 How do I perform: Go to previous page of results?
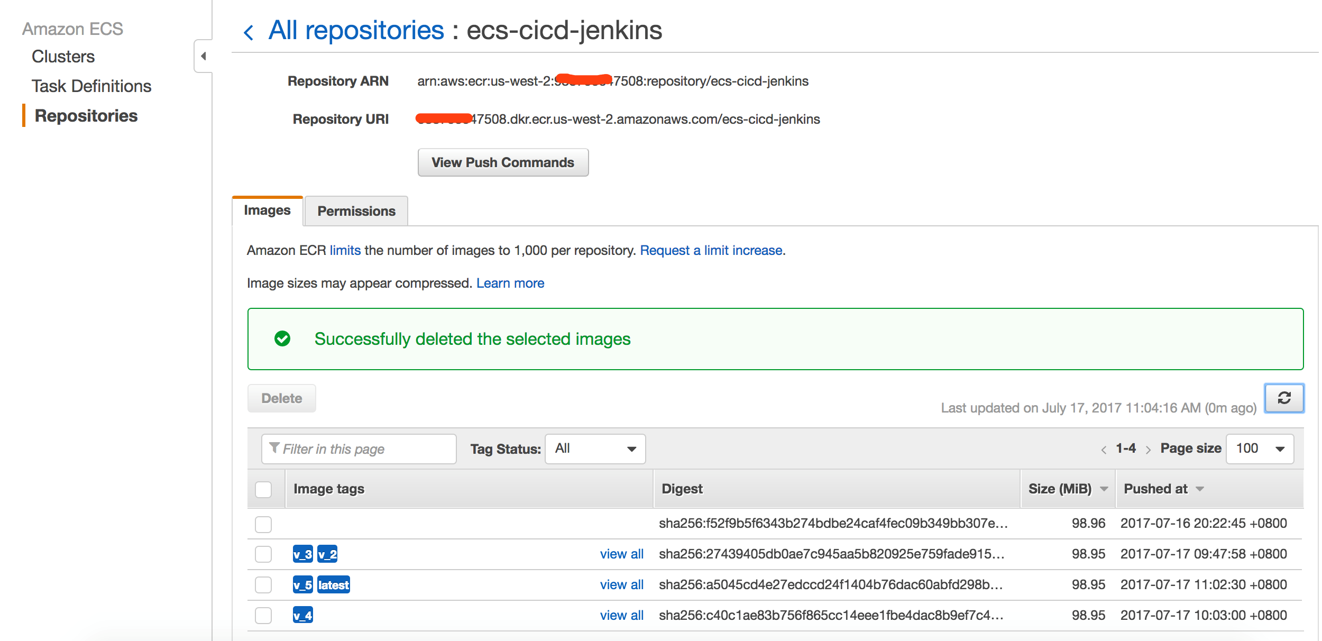pos(1104,450)
